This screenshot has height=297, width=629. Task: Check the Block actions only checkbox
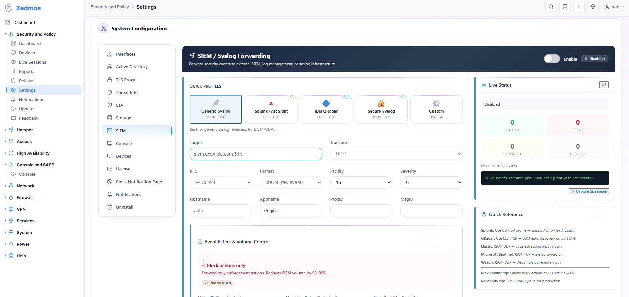[x=206, y=258]
